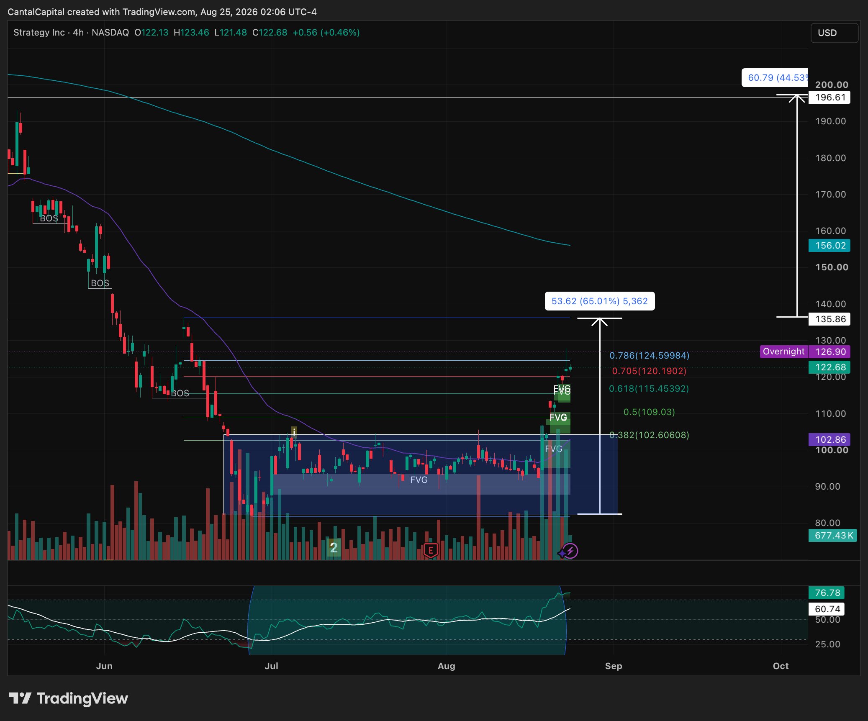The image size is (868, 721).
Task: Click the purple 102.86 indicator price tag
Action: point(829,439)
